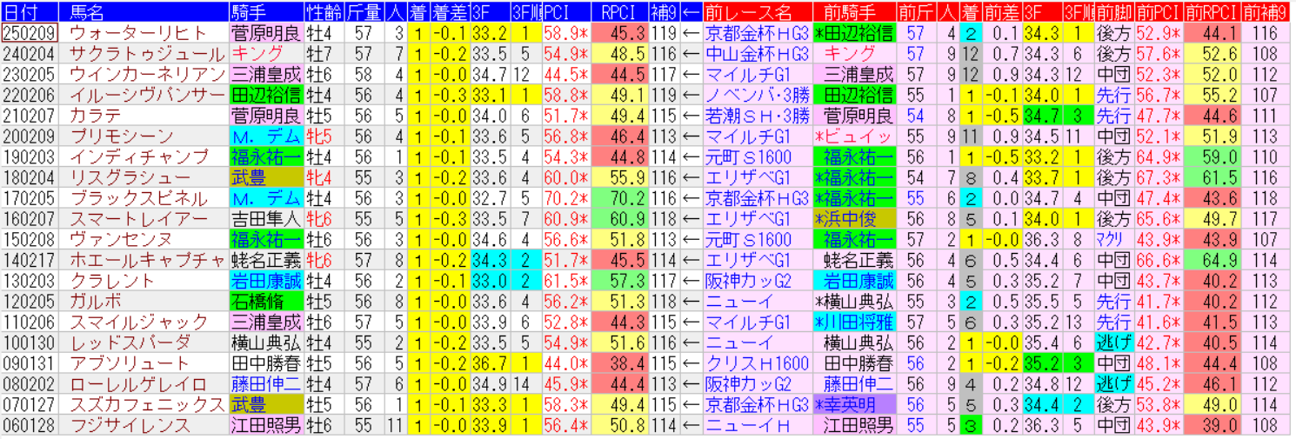Open previous race ノベンバ·3勝

(757, 95)
